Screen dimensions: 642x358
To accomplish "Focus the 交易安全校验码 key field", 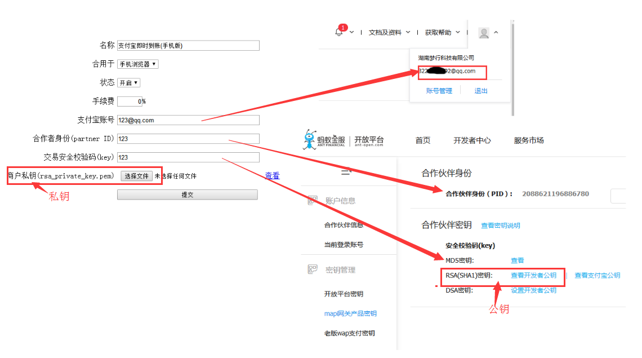I will click(188, 157).
